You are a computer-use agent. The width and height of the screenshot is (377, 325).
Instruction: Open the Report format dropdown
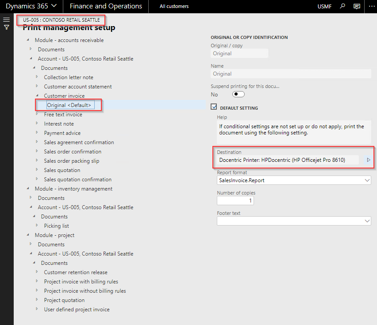point(367,180)
